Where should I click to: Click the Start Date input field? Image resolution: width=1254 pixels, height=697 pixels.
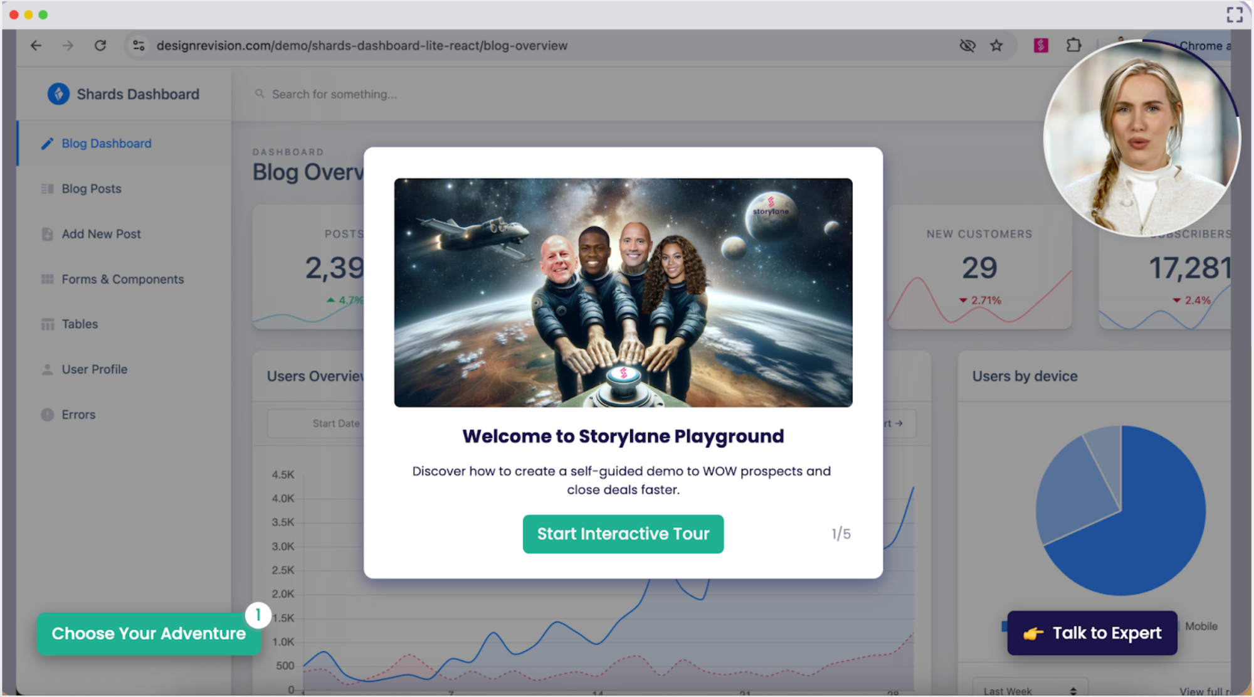316,423
